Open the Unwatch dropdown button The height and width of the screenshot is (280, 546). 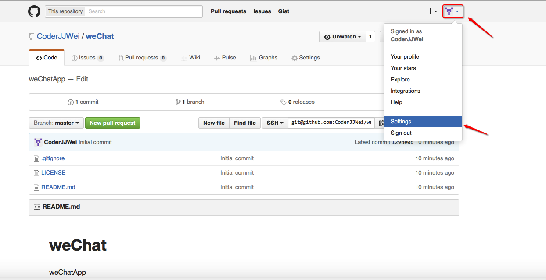point(342,37)
